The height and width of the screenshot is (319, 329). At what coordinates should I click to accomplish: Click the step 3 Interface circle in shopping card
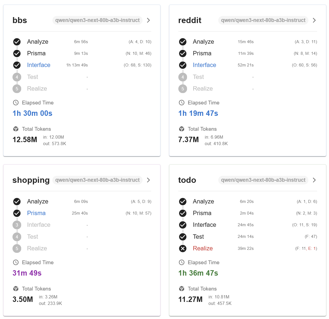(x=17, y=225)
